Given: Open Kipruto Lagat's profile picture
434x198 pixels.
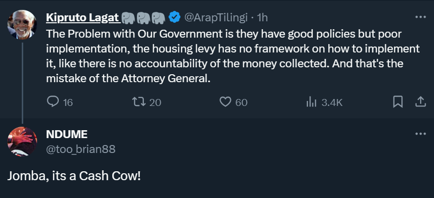Looking at the screenshot, I should [22, 24].
